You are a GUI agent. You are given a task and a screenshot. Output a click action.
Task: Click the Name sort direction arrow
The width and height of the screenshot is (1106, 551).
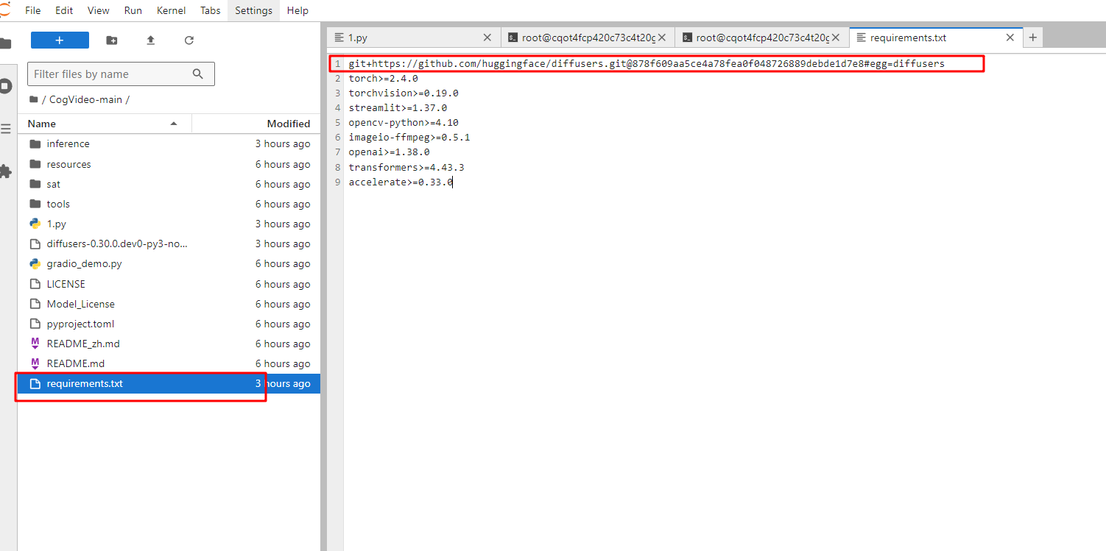coord(174,124)
